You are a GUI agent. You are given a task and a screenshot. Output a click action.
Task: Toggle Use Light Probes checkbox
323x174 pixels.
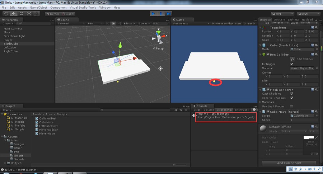pos(291,106)
